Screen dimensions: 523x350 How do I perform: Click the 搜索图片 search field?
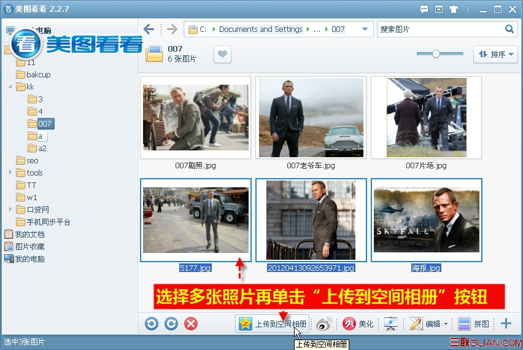pos(441,29)
